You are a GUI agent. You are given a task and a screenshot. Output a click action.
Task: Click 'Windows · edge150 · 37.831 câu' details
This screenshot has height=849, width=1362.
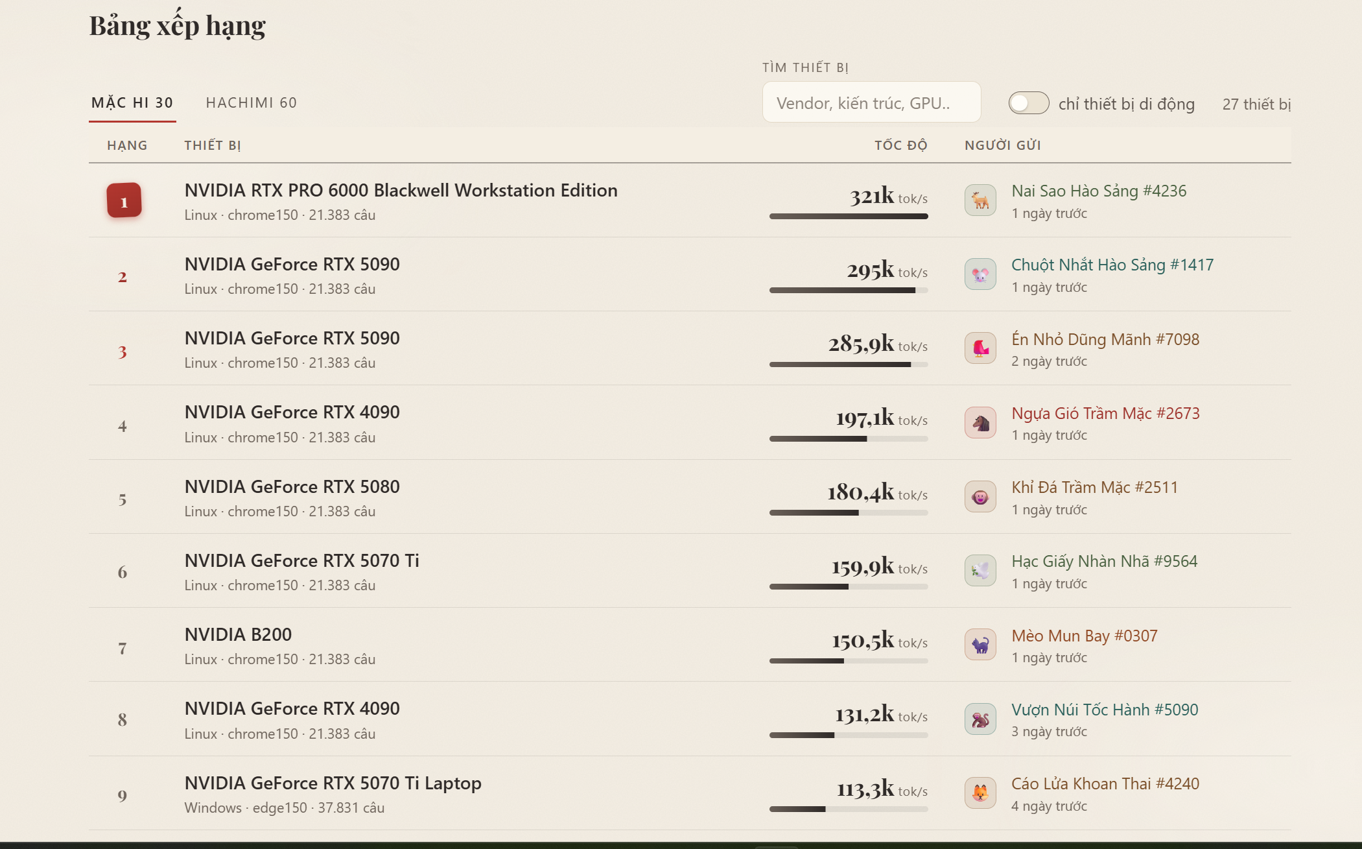pos(284,808)
